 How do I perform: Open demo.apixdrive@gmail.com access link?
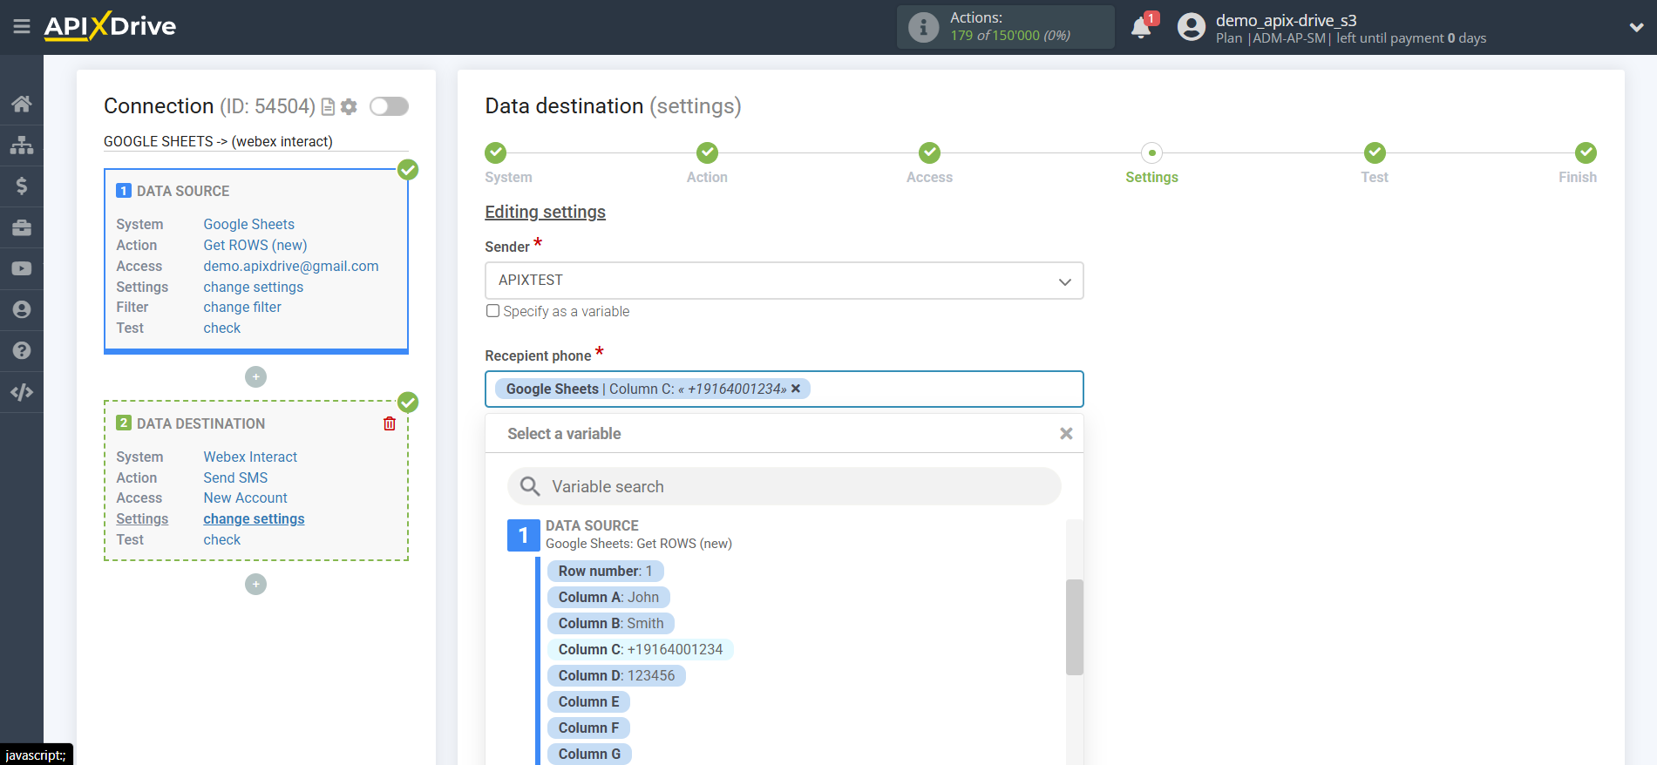pyautogui.click(x=291, y=266)
